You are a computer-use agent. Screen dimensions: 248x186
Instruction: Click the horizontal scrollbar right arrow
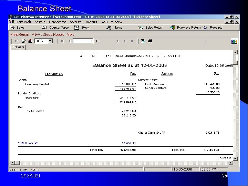231,163
